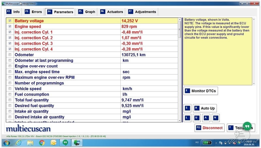Check Odometer at last programming box

pyautogui.click(x=10, y=60)
